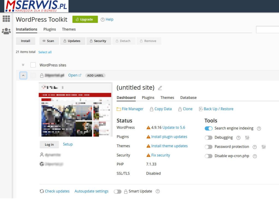Open the apps grid icon in sidebar
The image size is (279, 199).
[6, 19]
